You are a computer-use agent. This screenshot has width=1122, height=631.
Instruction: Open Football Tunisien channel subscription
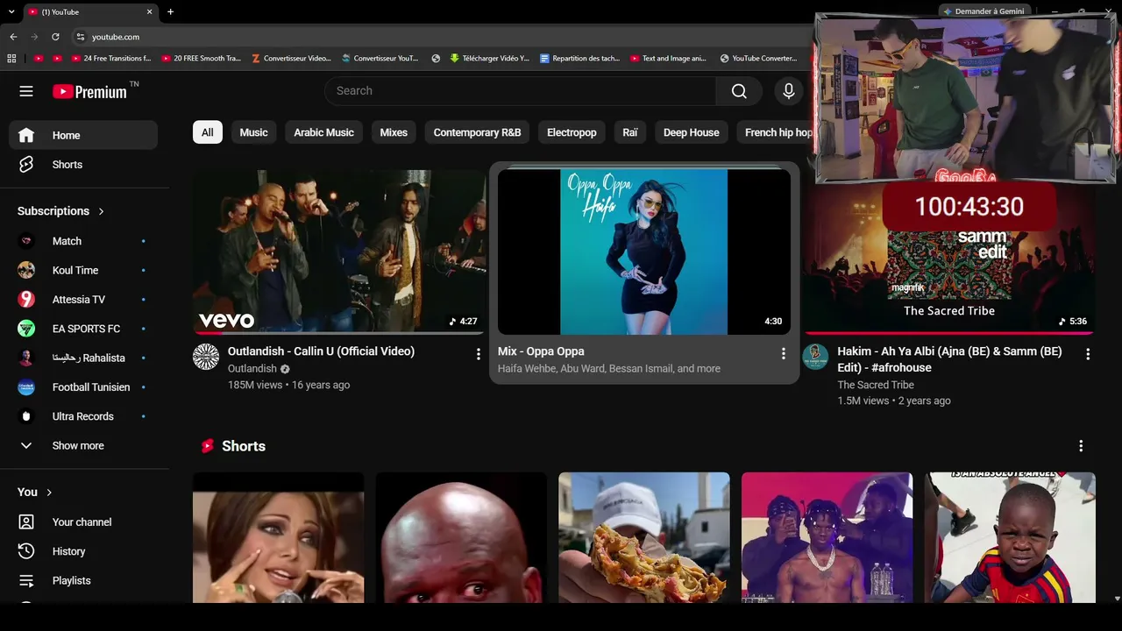point(83,387)
